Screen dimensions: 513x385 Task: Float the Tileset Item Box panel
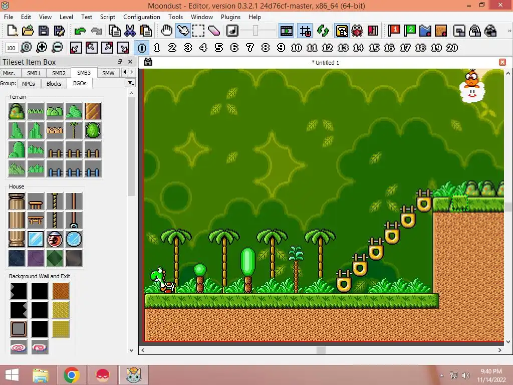[120, 62]
